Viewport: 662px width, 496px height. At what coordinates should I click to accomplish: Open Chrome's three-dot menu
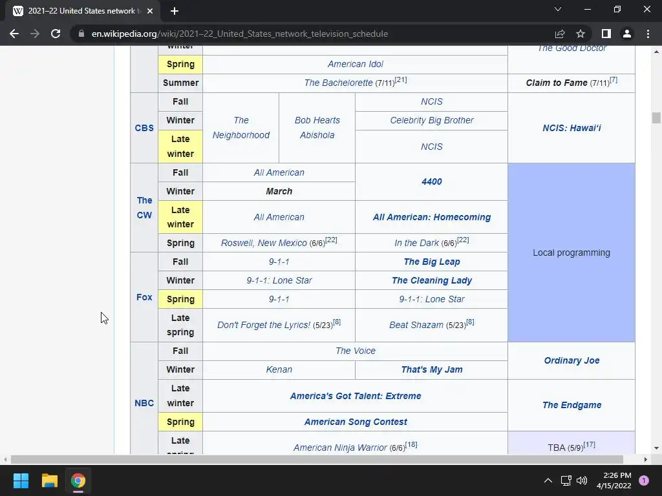(648, 34)
